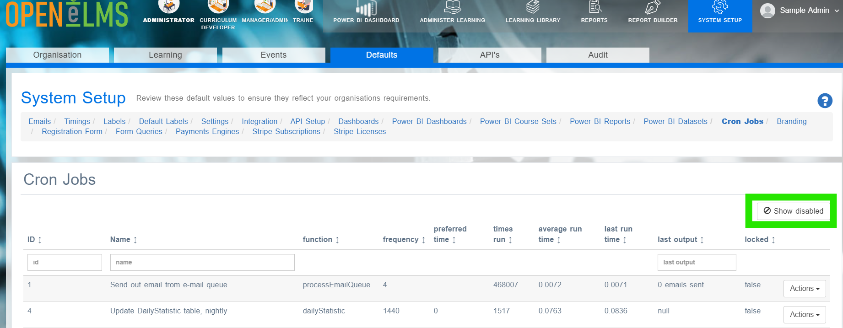The image size is (843, 328).
Task: Sort the table by frequency column
Action: pos(404,240)
